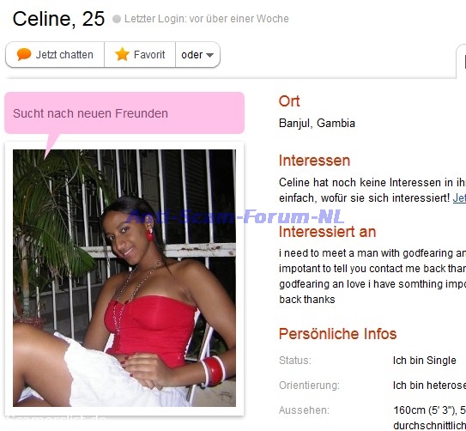The image size is (466, 431).
Task: Click the grey offline status dot
Action: pos(117,19)
